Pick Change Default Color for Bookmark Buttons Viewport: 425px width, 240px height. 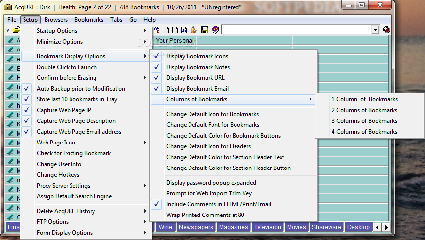coord(234,136)
